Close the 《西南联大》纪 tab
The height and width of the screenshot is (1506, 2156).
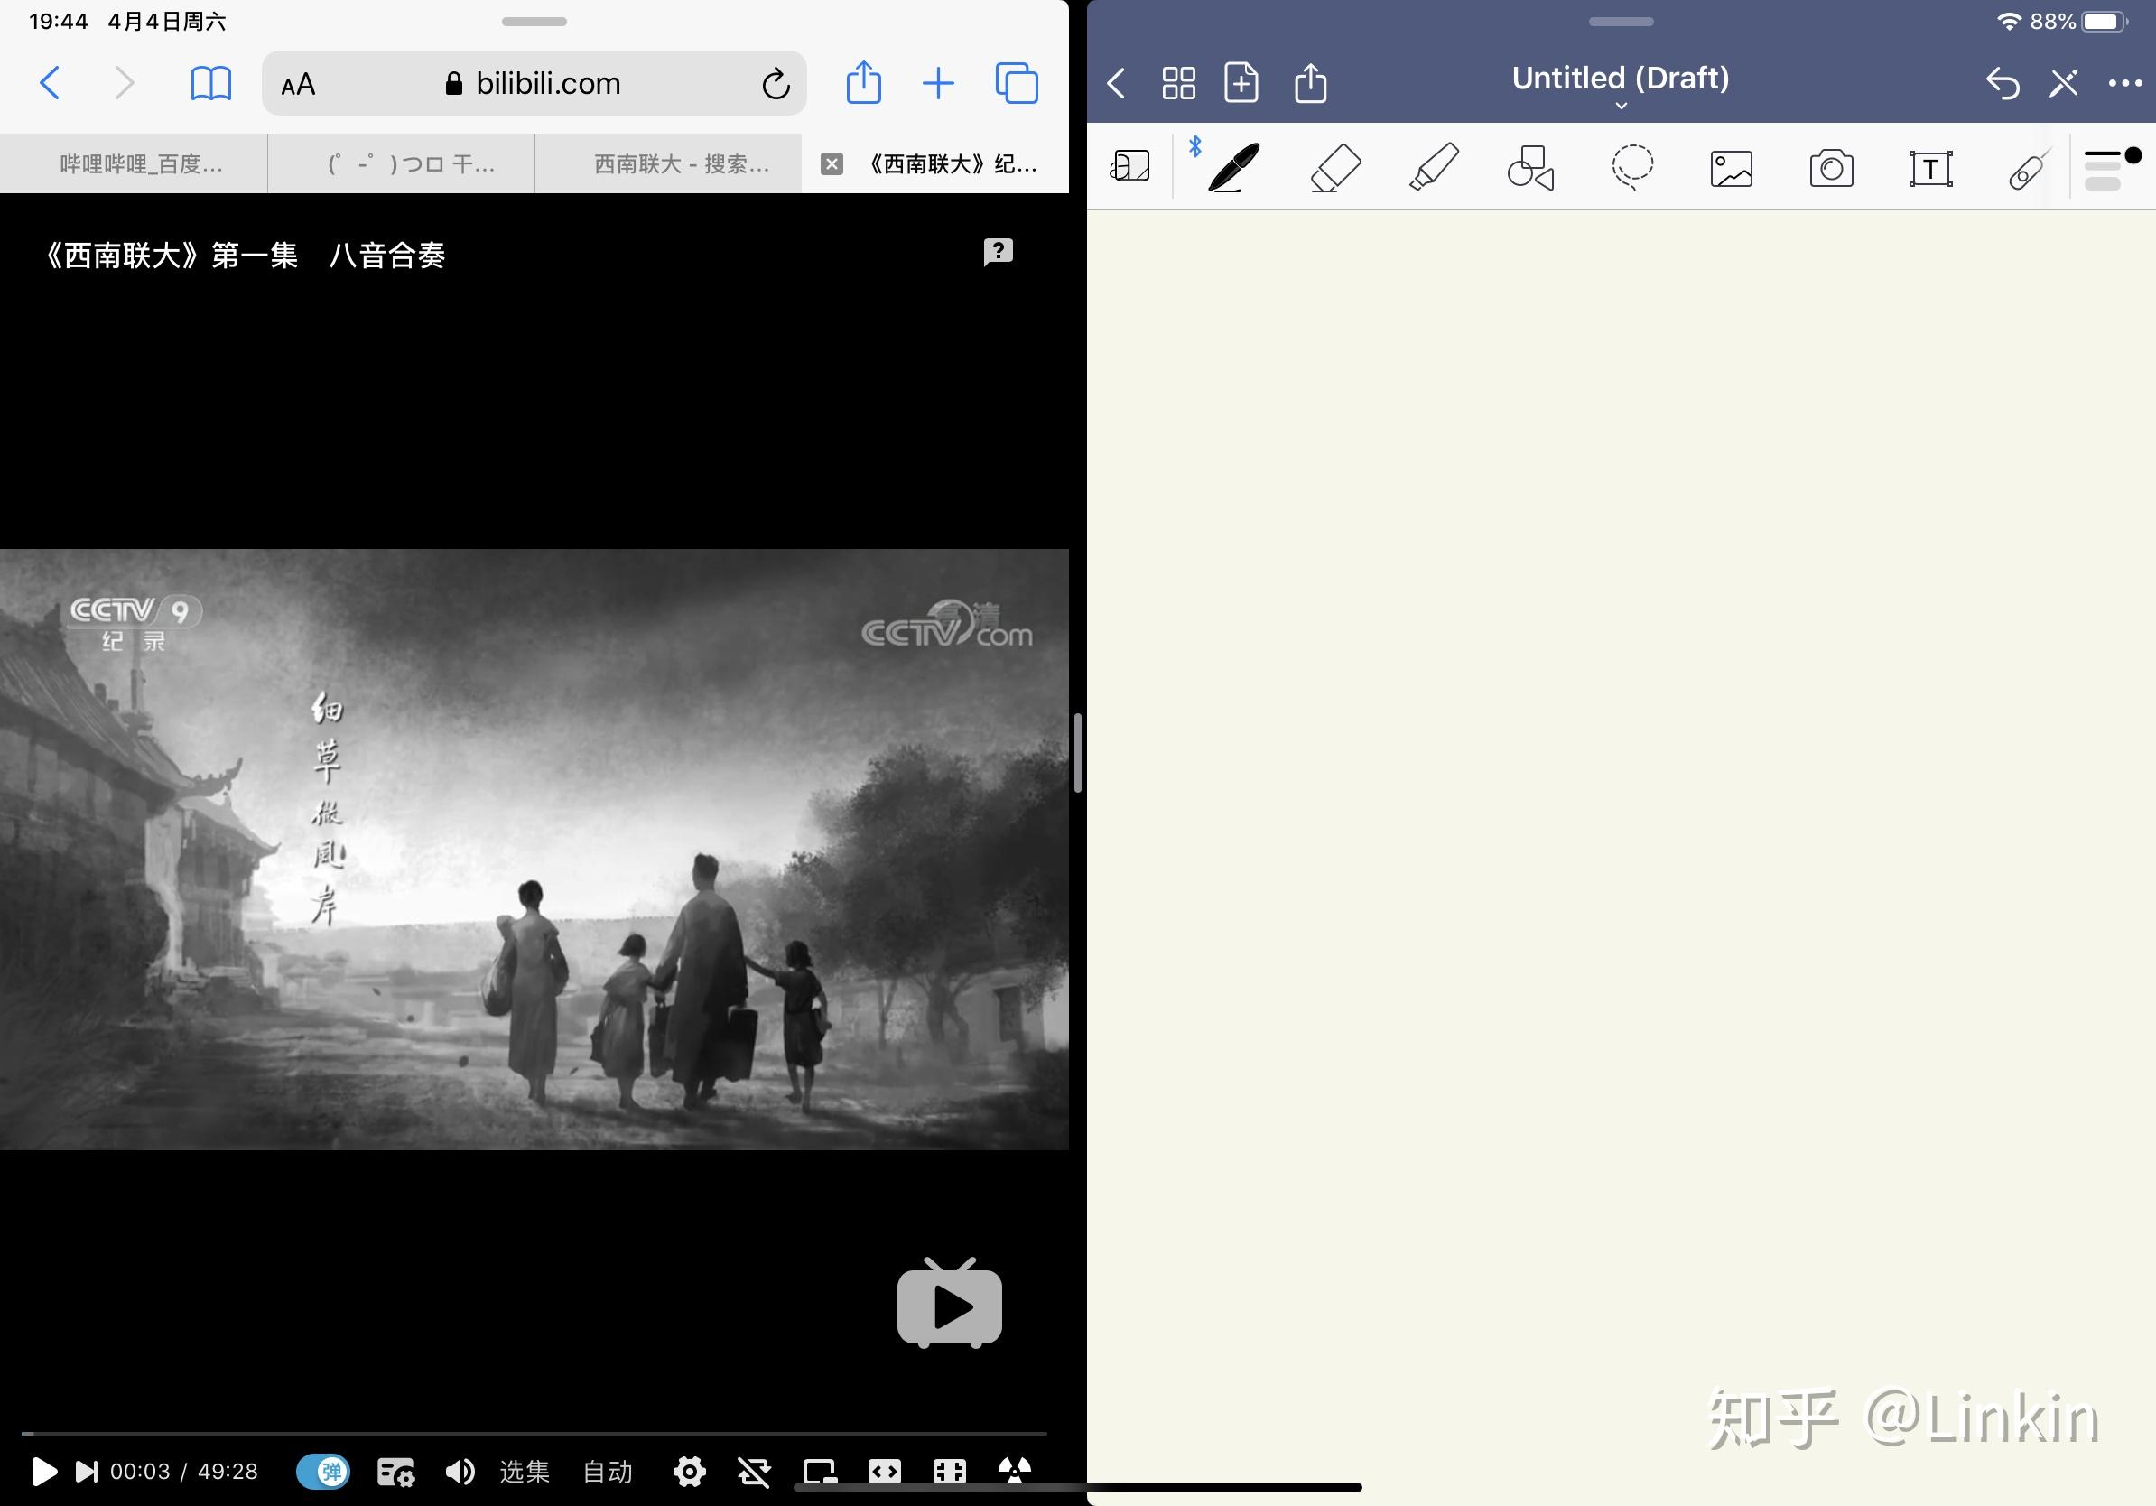pos(831,164)
